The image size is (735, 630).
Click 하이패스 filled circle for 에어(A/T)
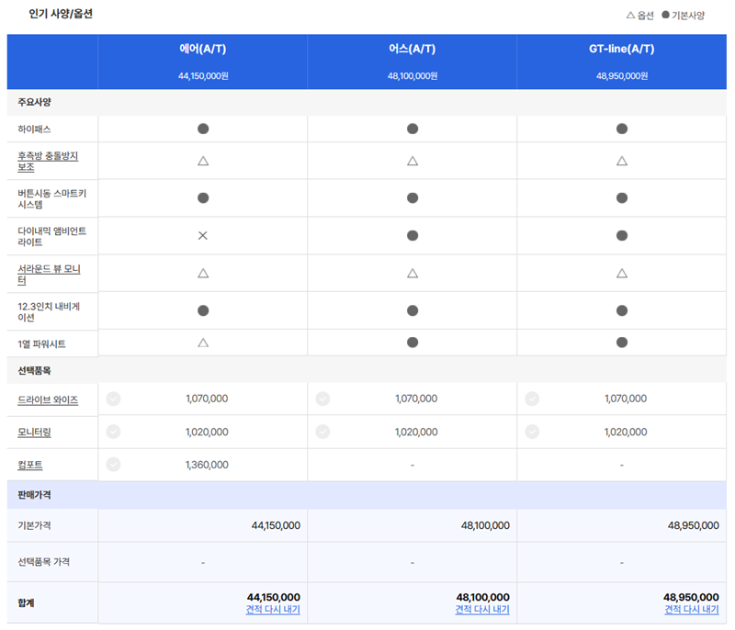[x=203, y=129]
